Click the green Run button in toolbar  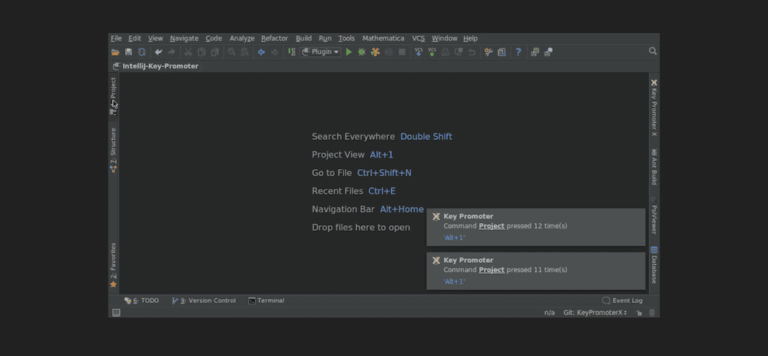[x=349, y=52]
